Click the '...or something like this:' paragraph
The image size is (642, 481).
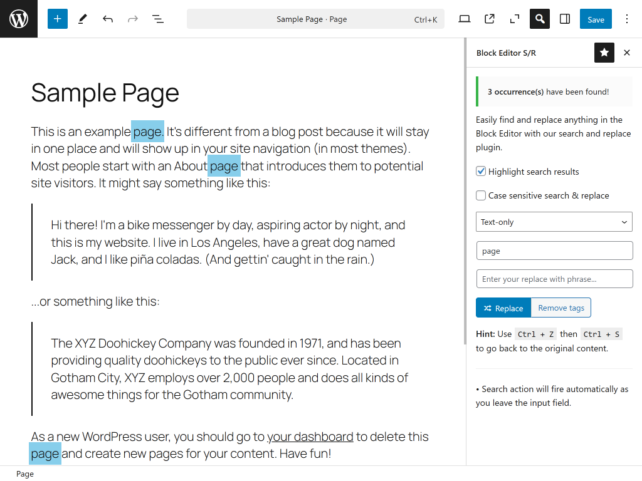click(95, 301)
